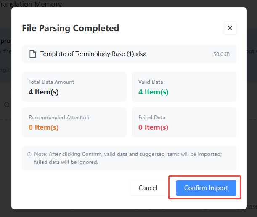Click the magnifier search icon behind the dialog

[7, 105]
